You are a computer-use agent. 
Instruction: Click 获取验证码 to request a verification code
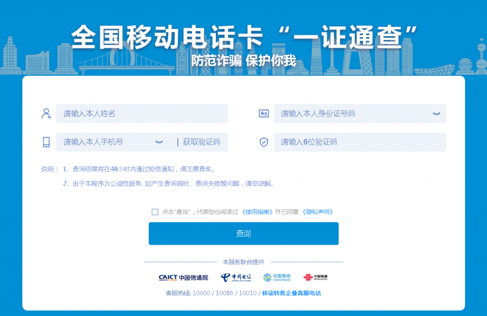coord(202,142)
